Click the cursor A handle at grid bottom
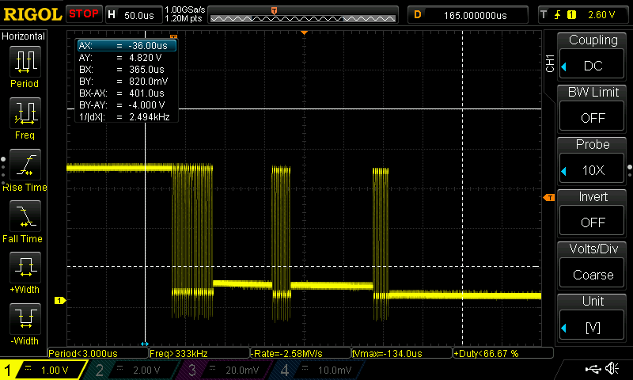The height and width of the screenshot is (380, 633). (145, 344)
